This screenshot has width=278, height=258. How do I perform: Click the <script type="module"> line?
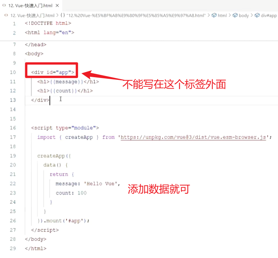[x=65, y=128]
